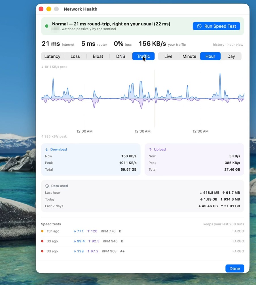Click the Download Total 59.57 GB
The height and width of the screenshot is (285, 256).
point(128,169)
